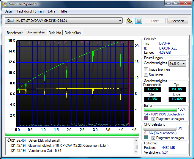Click the 0 - 6% CPU statistics text
This screenshot has width=194, height=159.
(160, 133)
